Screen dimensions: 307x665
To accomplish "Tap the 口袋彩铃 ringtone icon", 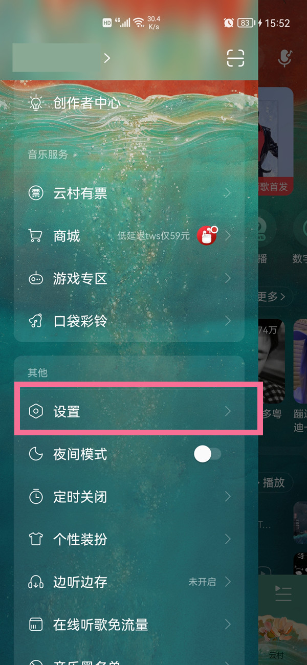I will pyautogui.click(x=35, y=321).
